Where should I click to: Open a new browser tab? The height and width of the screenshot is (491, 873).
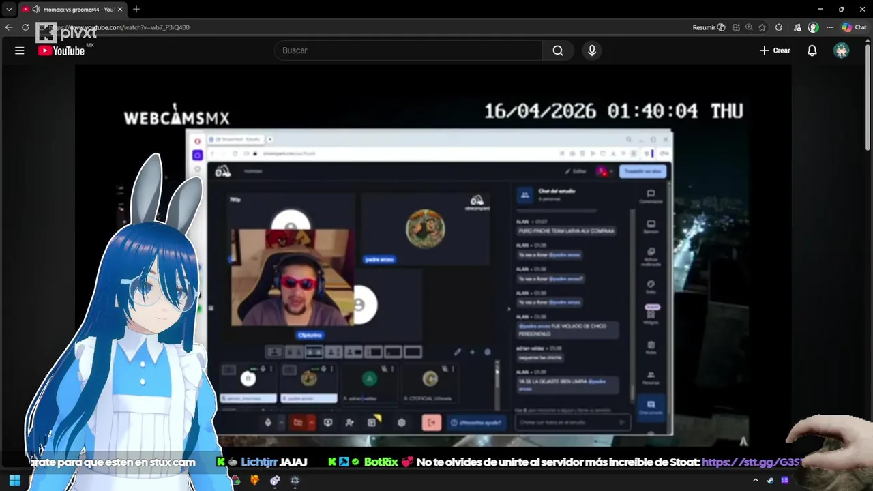tap(136, 9)
